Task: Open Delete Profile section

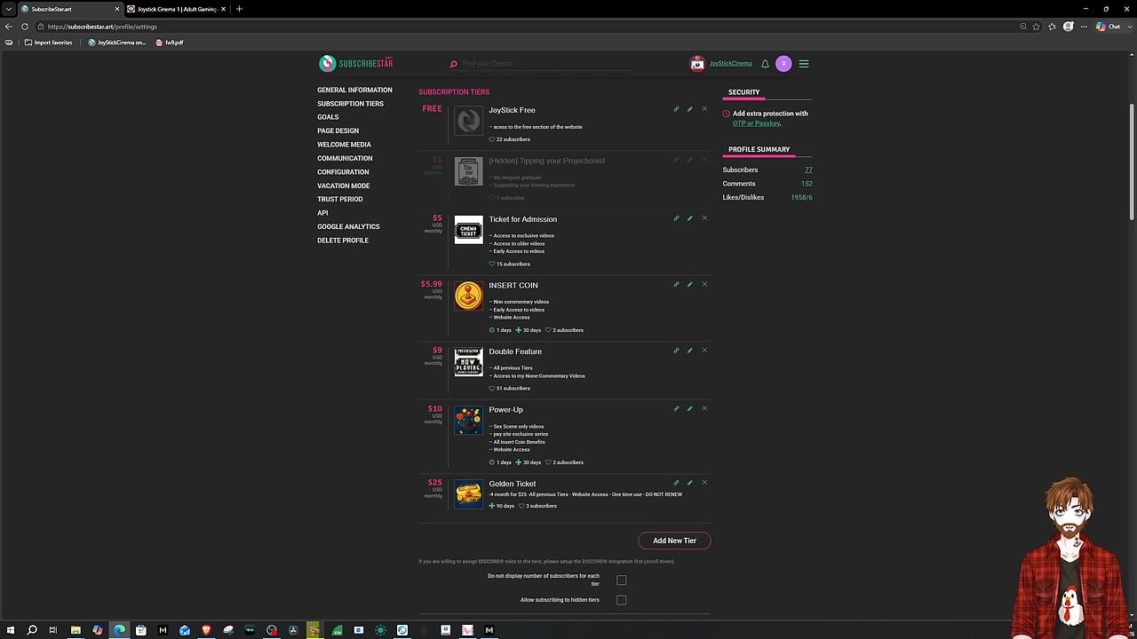Action: pyautogui.click(x=343, y=241)
